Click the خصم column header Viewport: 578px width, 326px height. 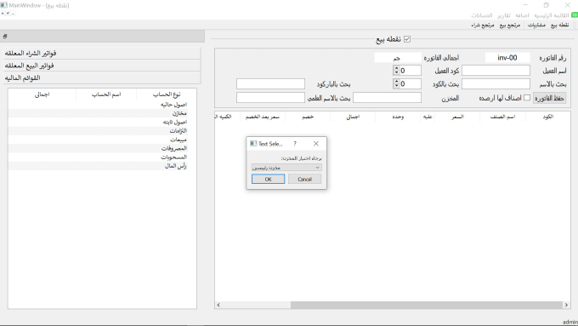click(308, 117)
